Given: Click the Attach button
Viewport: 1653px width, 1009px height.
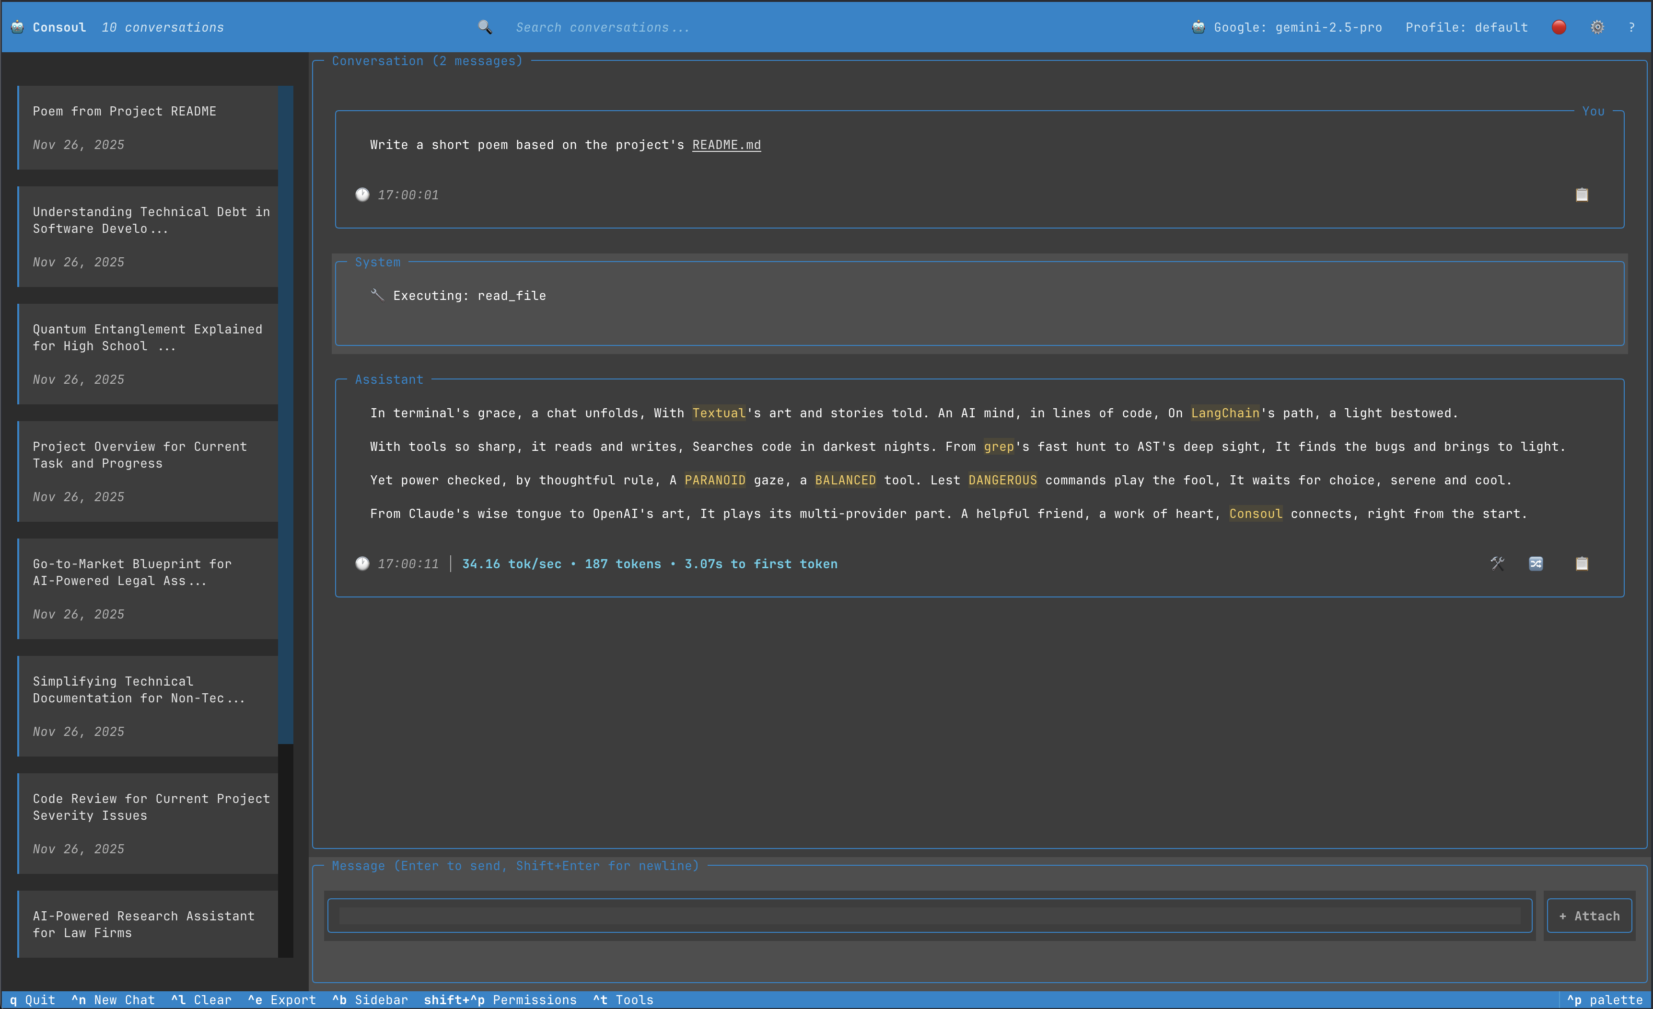Looking at the screenshot, I should pyautogui.click(x=1589, y=916).
